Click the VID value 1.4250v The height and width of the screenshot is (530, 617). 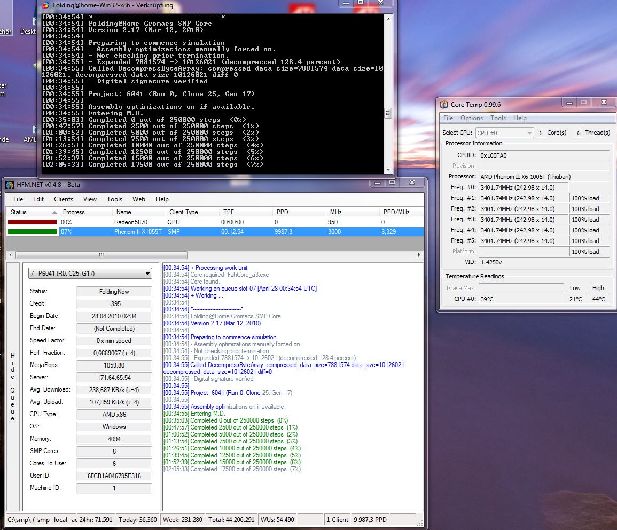(544, 262)
